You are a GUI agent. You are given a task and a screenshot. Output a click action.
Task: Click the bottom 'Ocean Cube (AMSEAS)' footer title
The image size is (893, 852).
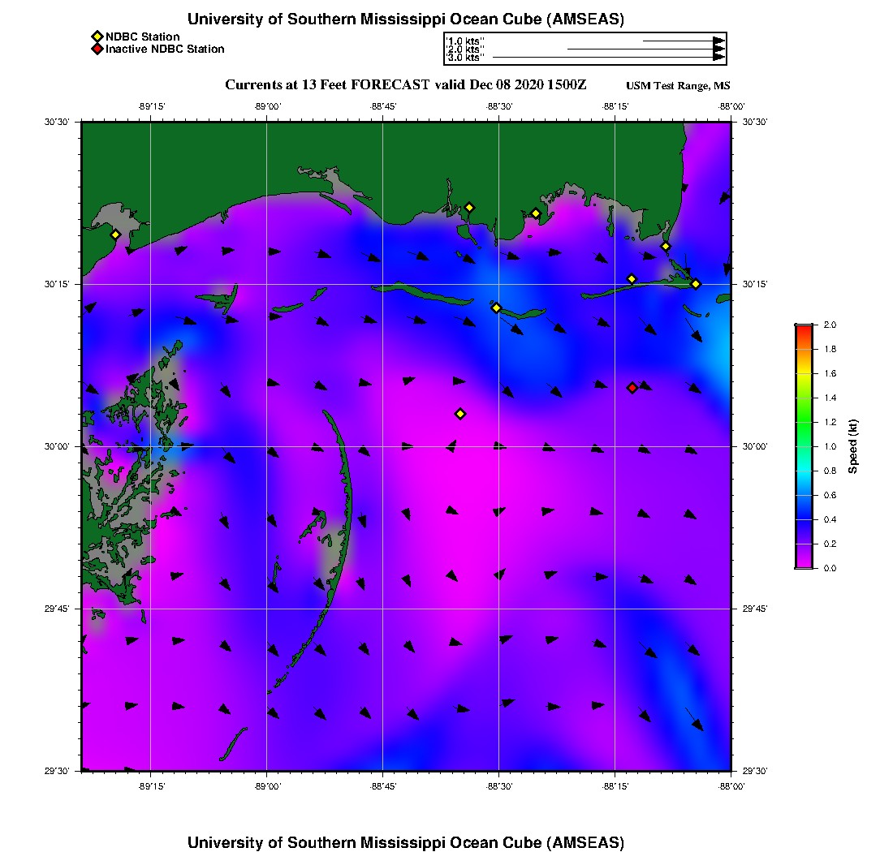click(406, 841)
